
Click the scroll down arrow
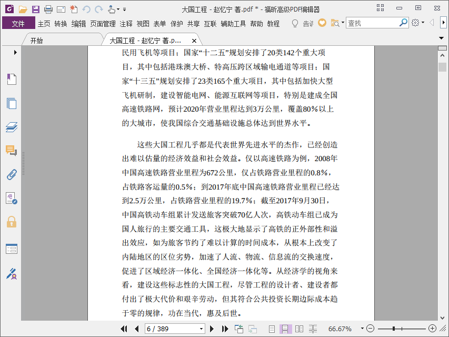pos(442,318)
